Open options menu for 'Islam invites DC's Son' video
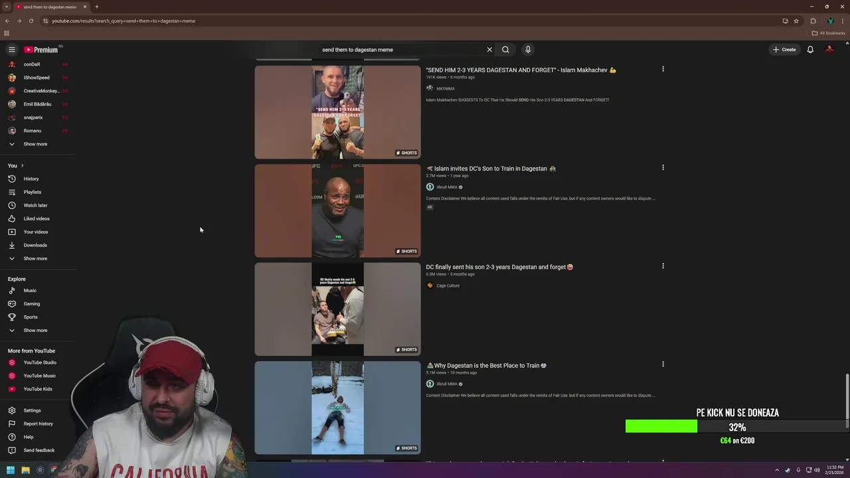The width and height of the screenshot is (850, 478). pyautogui.click(x=663, y=167)
